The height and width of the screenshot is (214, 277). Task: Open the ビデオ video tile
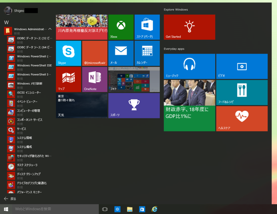tap(242, 66)
